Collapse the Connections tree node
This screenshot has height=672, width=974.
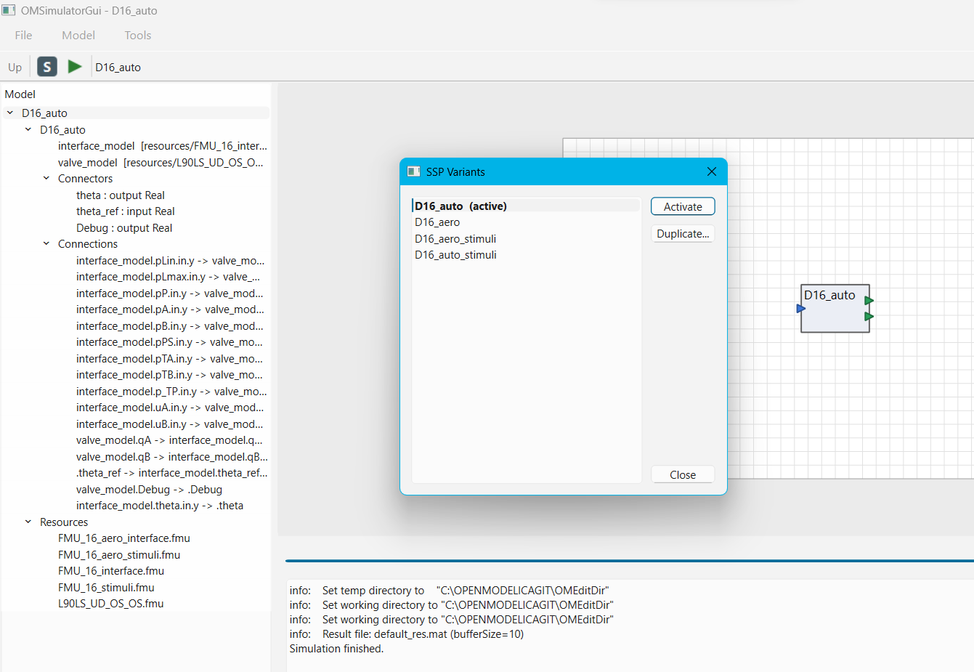(x=46, y=243)
